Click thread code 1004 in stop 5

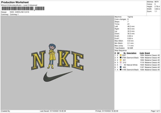click(x=142, y=65)
